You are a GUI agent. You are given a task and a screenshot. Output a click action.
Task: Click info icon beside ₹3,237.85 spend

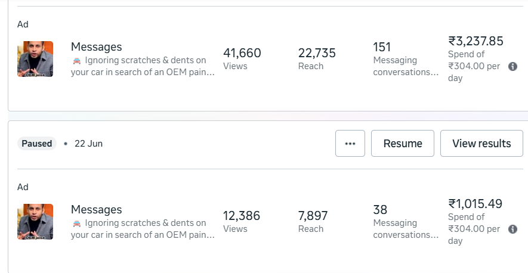click(x=512, y=66)
